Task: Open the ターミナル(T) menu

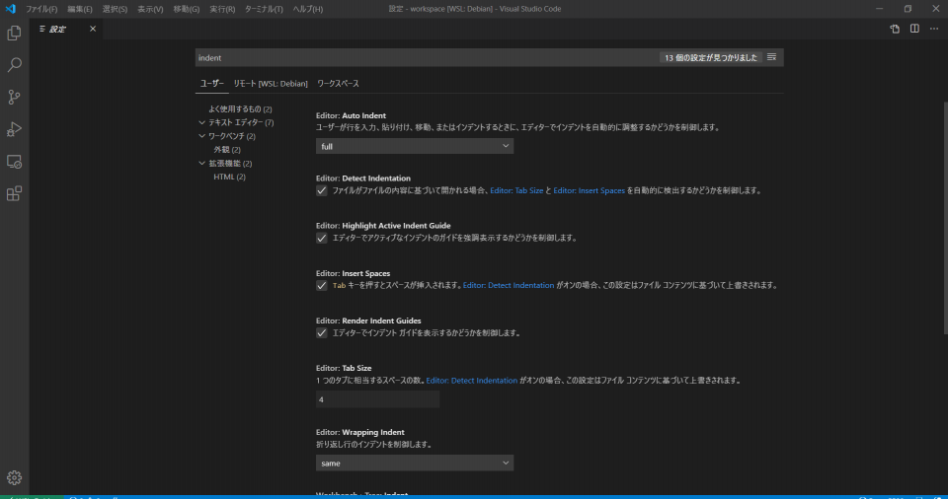Action: point(264,9)
